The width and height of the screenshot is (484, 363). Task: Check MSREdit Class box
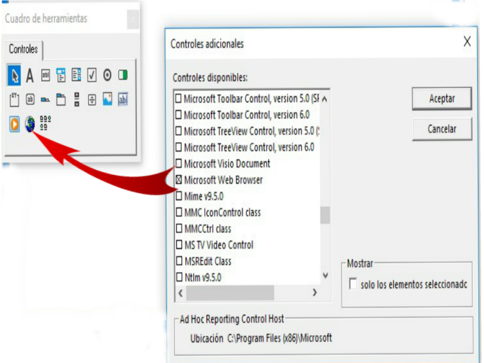[x=179, y=261]
